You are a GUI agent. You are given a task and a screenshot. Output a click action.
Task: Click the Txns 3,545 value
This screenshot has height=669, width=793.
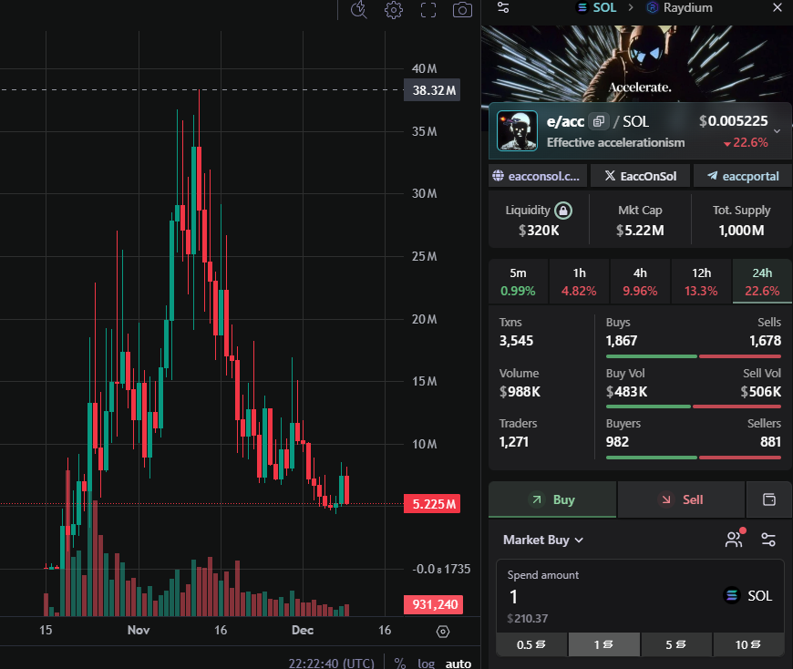pos(516,341)
